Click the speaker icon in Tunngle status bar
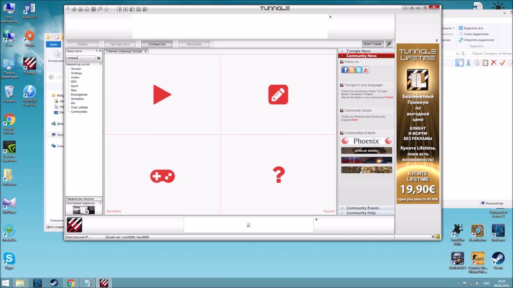 (x=433, y=237)
